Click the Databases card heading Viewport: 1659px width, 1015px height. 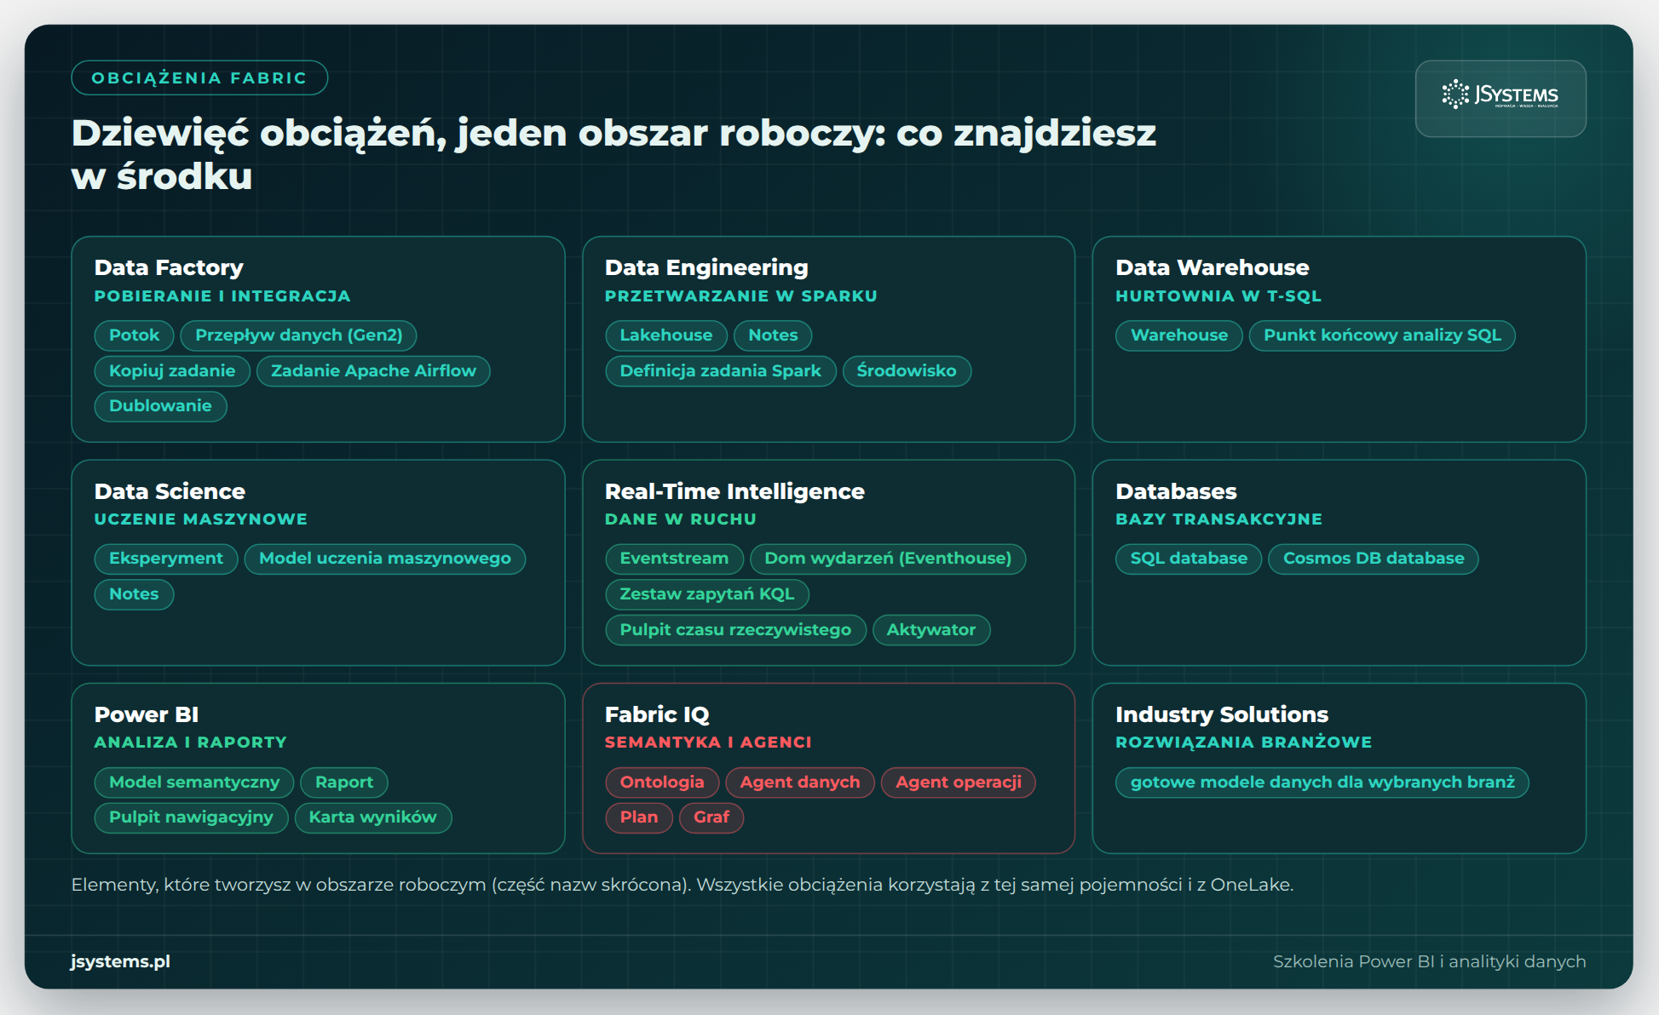click(1176, 491)
